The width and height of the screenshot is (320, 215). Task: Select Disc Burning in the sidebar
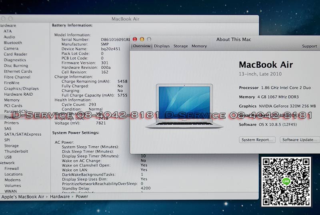point(16,66)
